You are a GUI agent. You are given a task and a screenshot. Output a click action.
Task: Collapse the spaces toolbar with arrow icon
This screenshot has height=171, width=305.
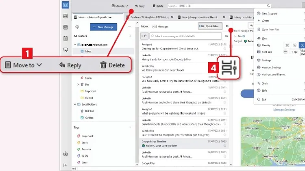65,165
